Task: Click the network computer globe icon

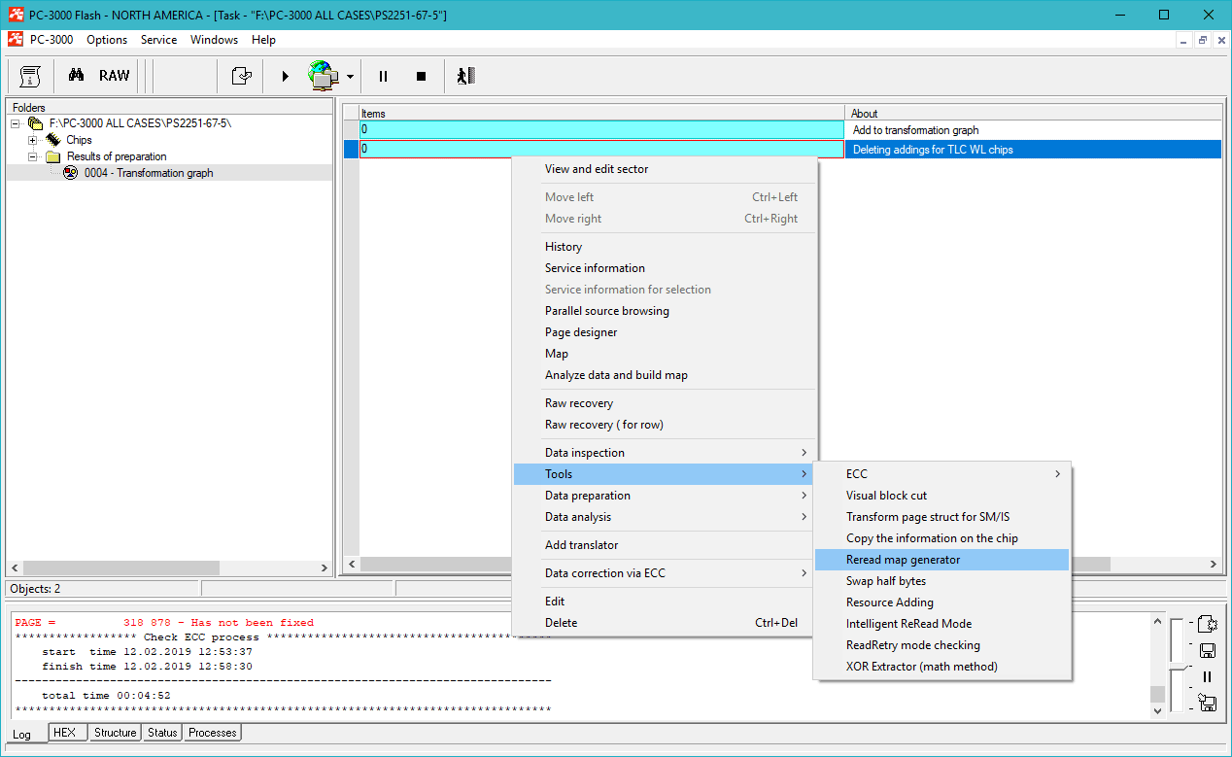Action: coord(324,76)
